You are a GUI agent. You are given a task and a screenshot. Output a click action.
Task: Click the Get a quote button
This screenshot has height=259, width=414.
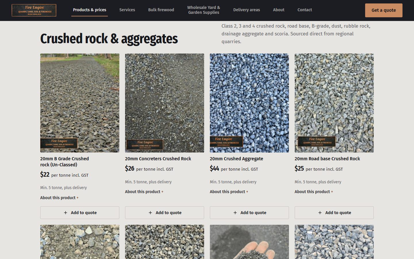pyautogui.click(x=384, y=10)
